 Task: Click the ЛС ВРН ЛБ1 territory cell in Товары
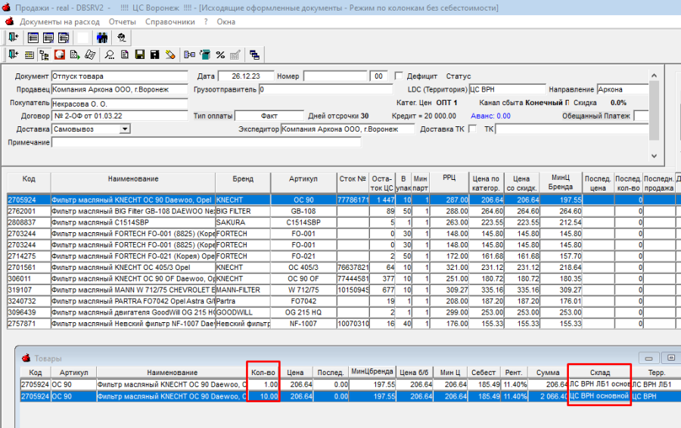(656, 385)
